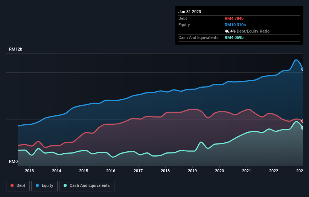Click the tooltip's Cash And Equivalents label

(x=198, y=37)
